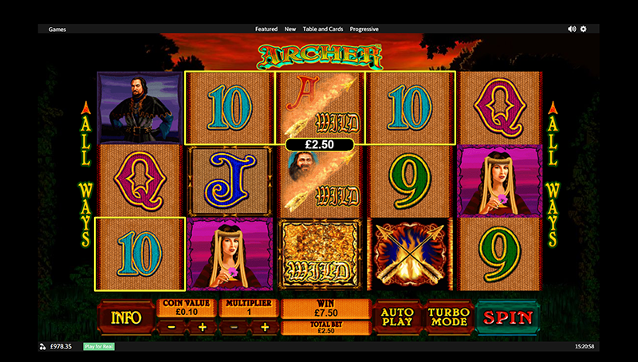Start Auto Play spins

[397, 317]
